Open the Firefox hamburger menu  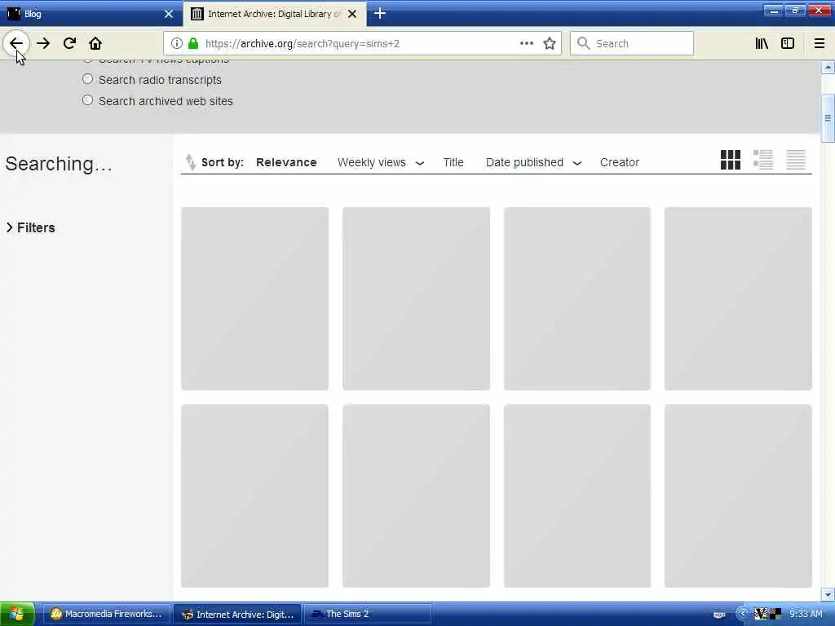point(820,43)
